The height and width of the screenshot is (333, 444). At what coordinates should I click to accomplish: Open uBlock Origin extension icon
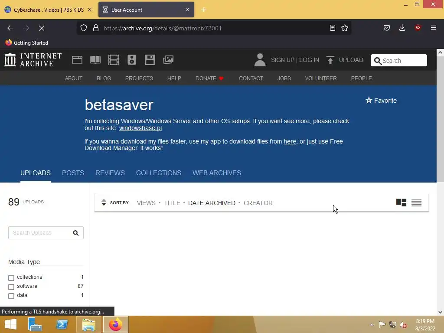click(x=418, y=28)
